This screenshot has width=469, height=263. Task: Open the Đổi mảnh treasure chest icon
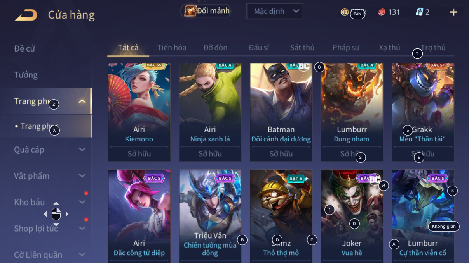tap(190, 11)
